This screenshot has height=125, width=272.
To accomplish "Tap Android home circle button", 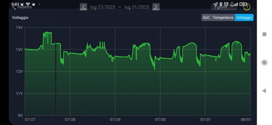I will (x=264, y=62).
